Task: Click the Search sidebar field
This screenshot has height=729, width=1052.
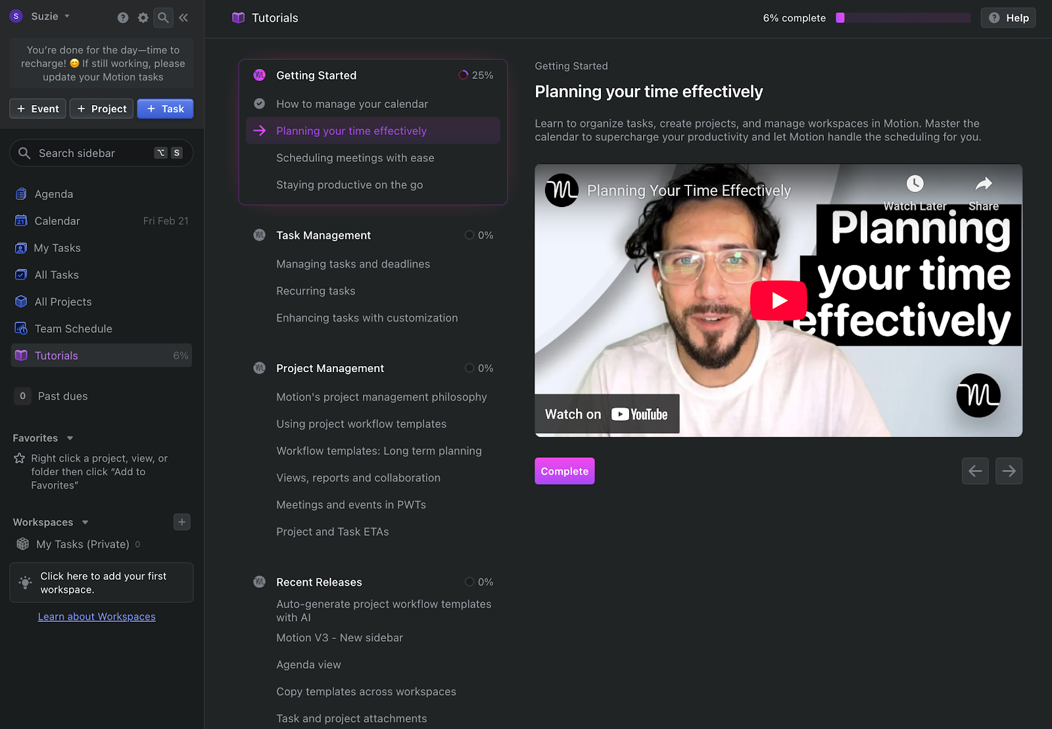Action: click(x=101, y=153)
